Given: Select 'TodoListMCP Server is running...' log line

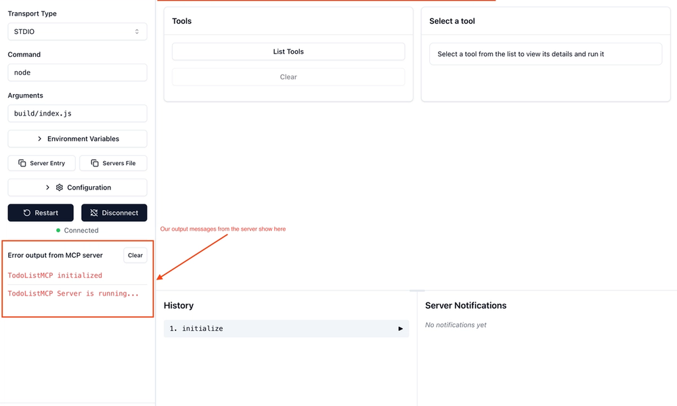Looking at the screenshot, I should point(73,294).
